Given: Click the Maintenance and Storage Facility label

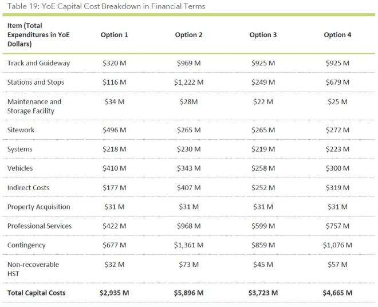Looking at the screenshot, I should (x=34, y=106).
